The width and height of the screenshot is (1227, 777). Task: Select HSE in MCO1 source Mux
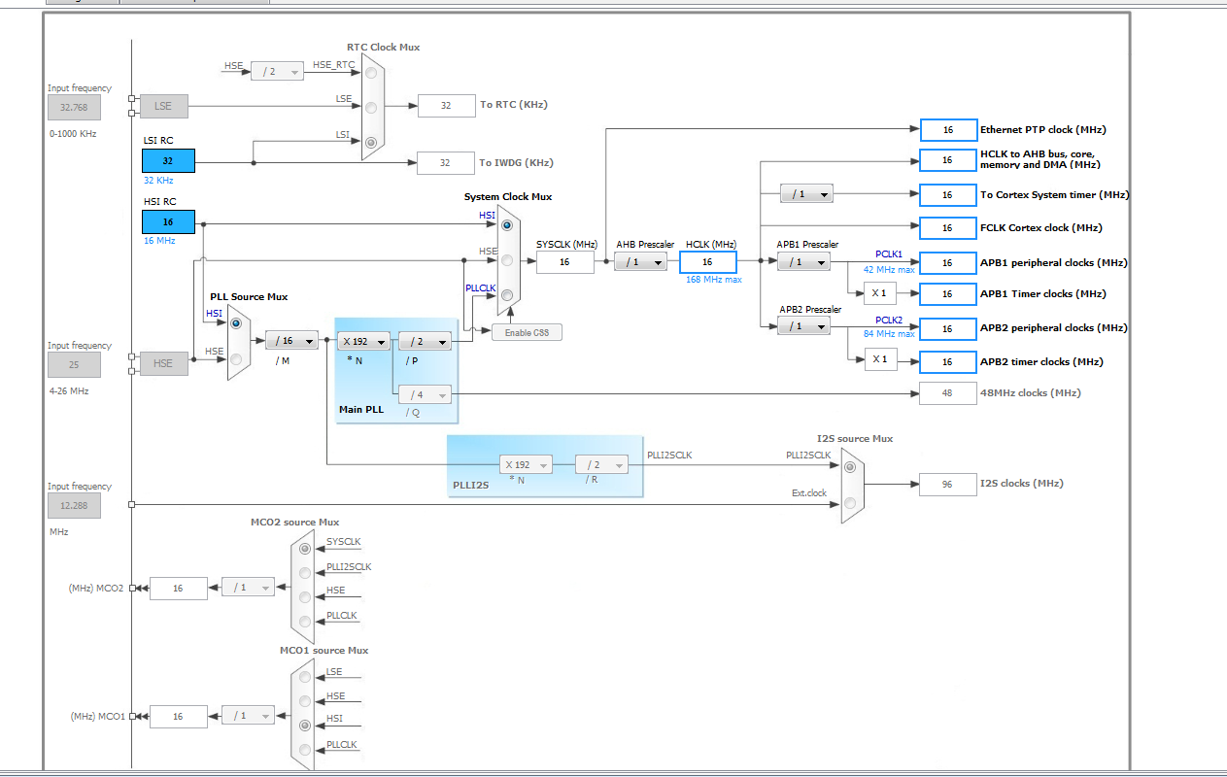click(306, 701)
